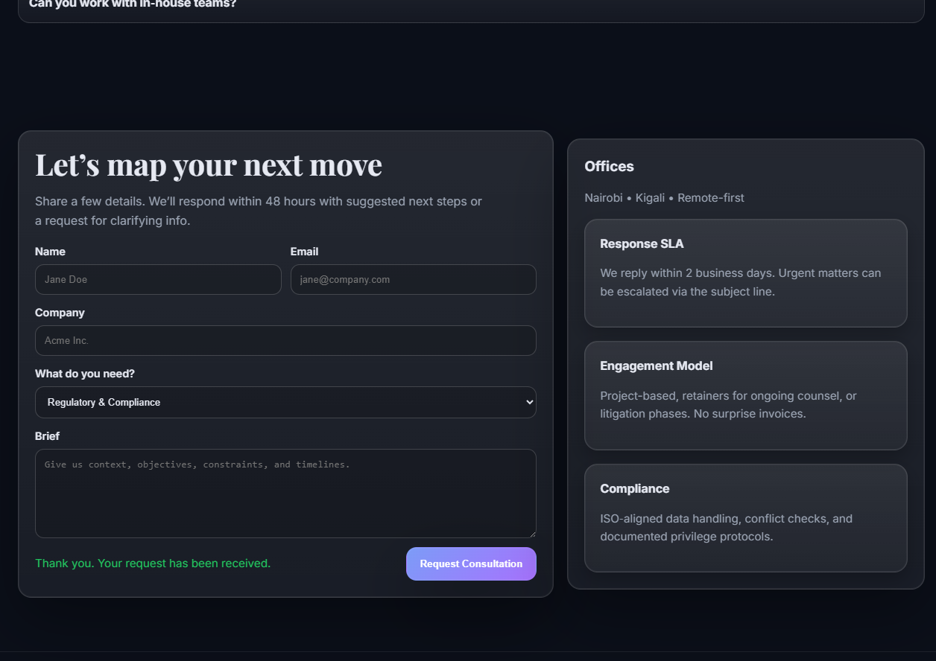Click the Name field label

[x=50, y=252]
